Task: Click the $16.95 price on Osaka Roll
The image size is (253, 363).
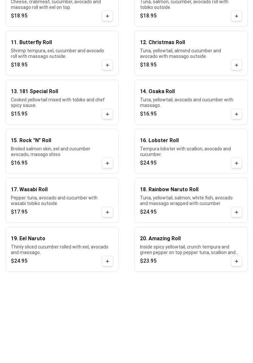Action: tap(148, 114)
